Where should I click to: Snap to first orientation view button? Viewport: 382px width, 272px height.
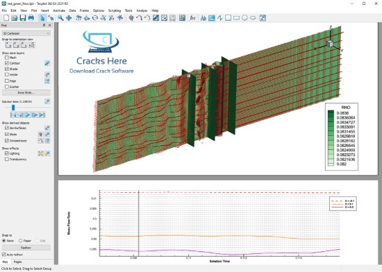tap(8, 45)
